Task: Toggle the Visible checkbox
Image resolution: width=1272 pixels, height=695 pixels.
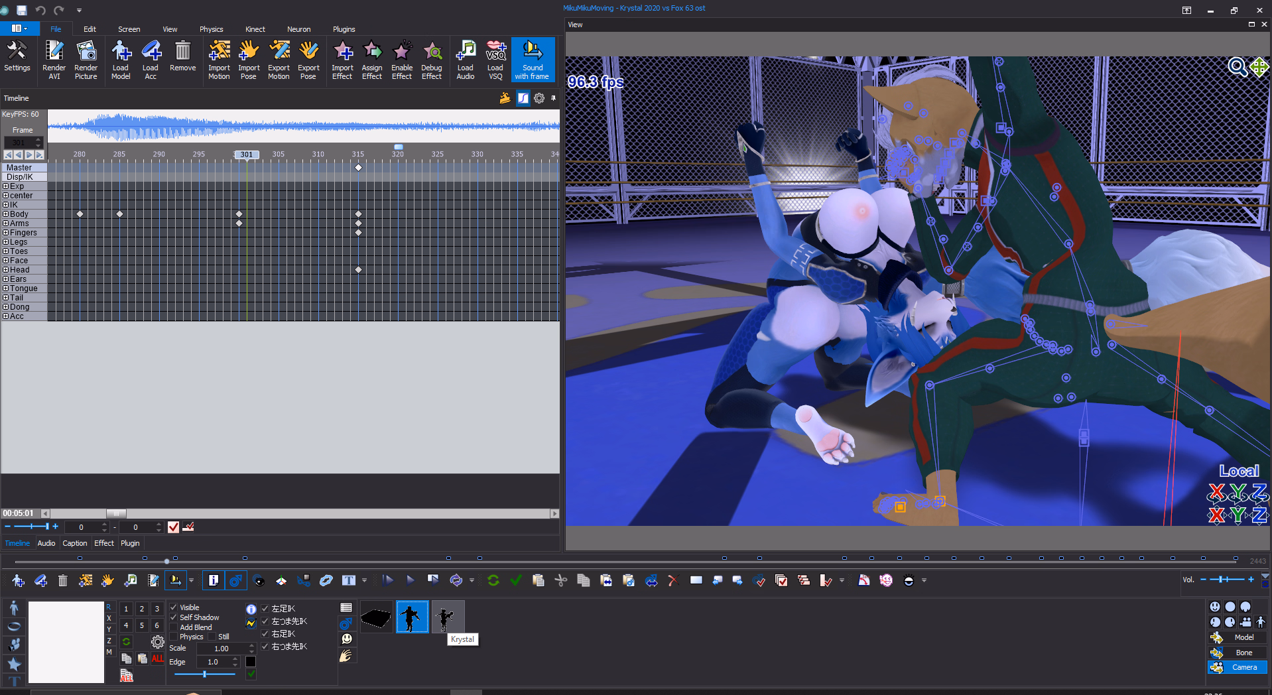Action: (x=174, y=607)
